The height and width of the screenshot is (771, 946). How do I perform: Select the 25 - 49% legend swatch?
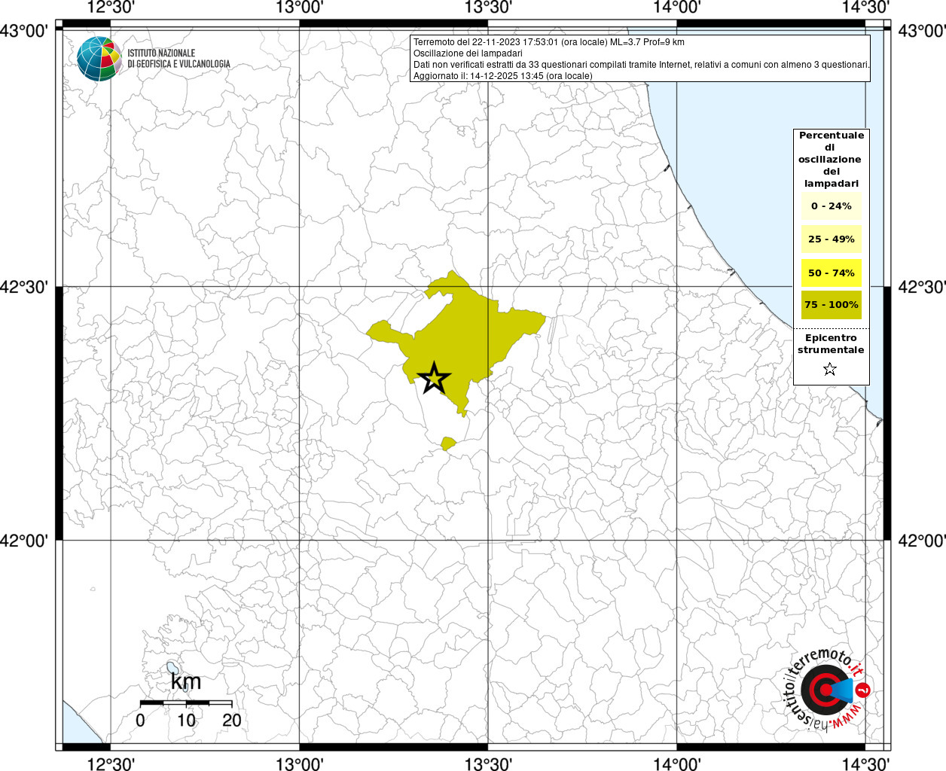click(832, 239)
